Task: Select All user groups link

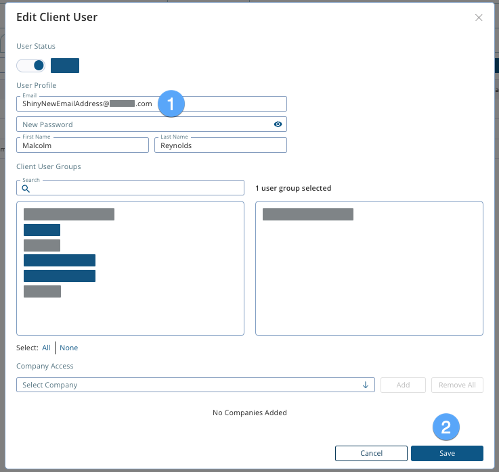Action: pyautogui.click(x=46, y=348)
